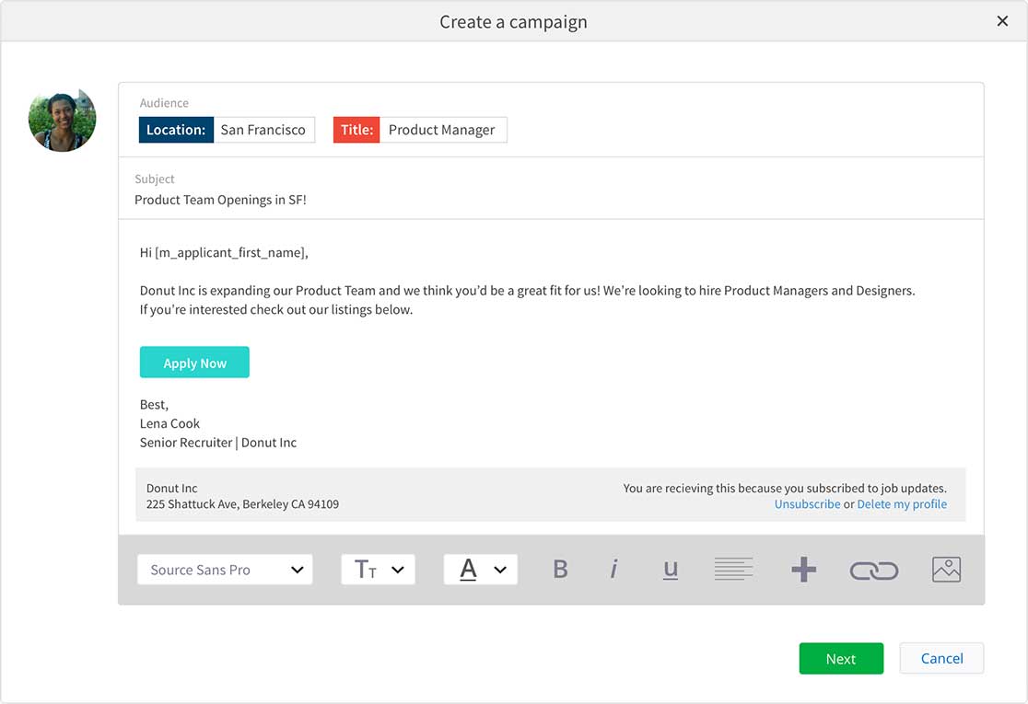Insert a hyperlink with chain icon
1028x704 pixels.
click(874, 571)
